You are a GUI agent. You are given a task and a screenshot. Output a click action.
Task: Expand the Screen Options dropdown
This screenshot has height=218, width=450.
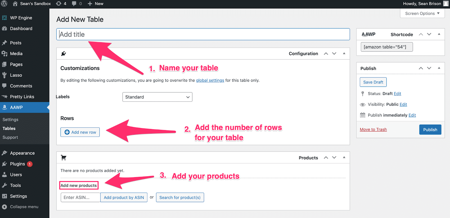422,14
